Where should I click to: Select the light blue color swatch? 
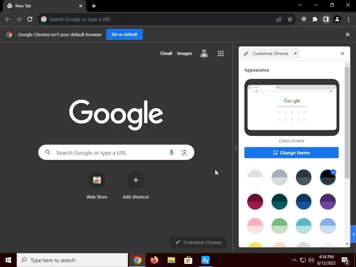point(327,226)
